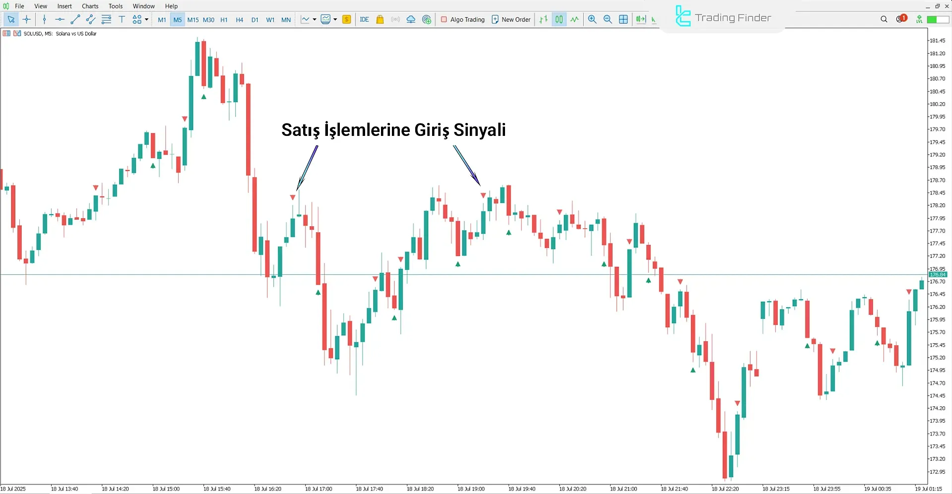This screenshot has height=494, width=952.
Task: Open the tile windows grid icon
Action: 623,19
